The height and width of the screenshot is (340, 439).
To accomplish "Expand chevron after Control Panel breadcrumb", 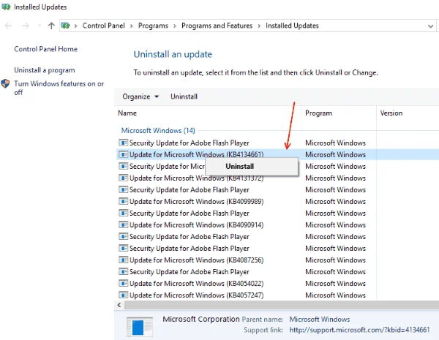I will [131, 26].
